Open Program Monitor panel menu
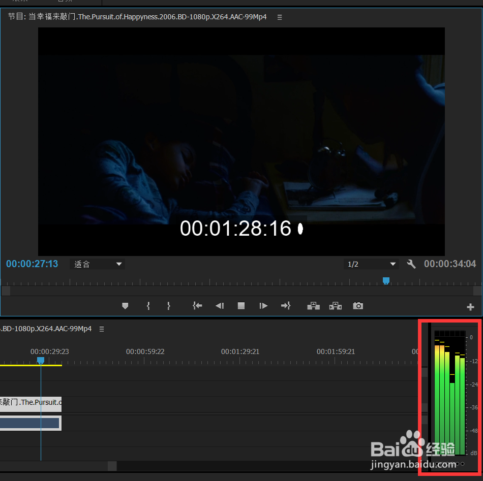 [x=280, y=17]
